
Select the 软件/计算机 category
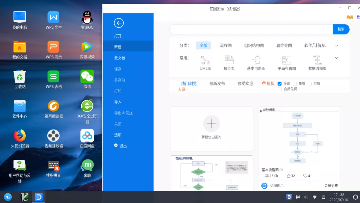point(315,45)
